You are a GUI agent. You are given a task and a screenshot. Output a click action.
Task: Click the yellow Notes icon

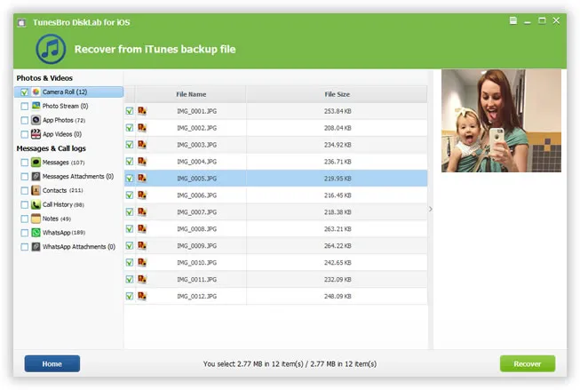36,219
